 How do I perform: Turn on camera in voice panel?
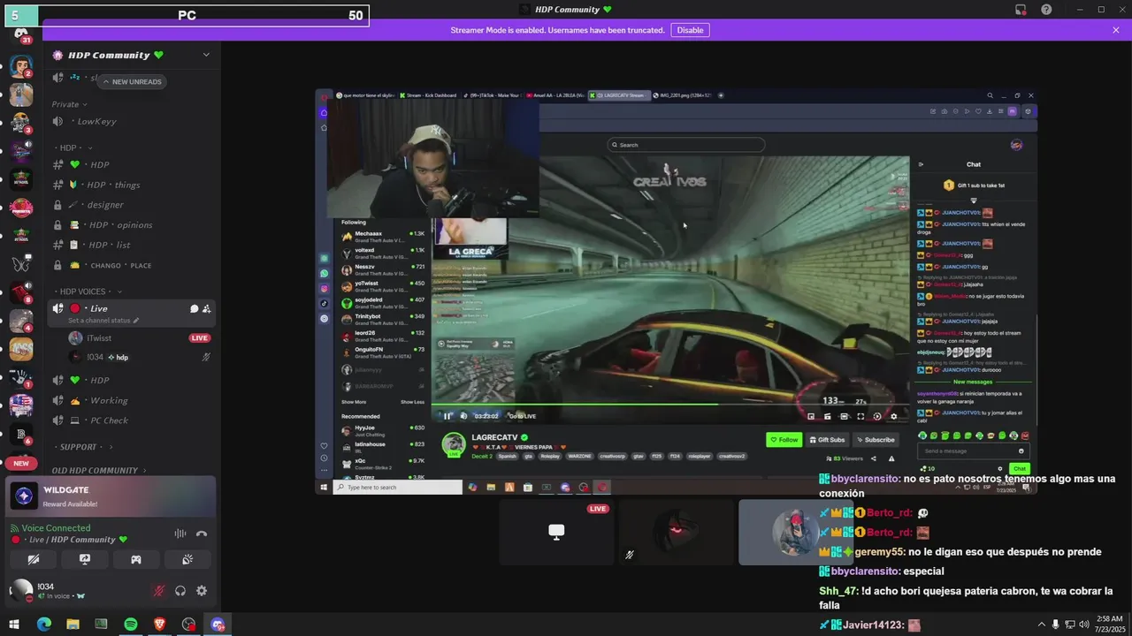click(x=34, y=559)
